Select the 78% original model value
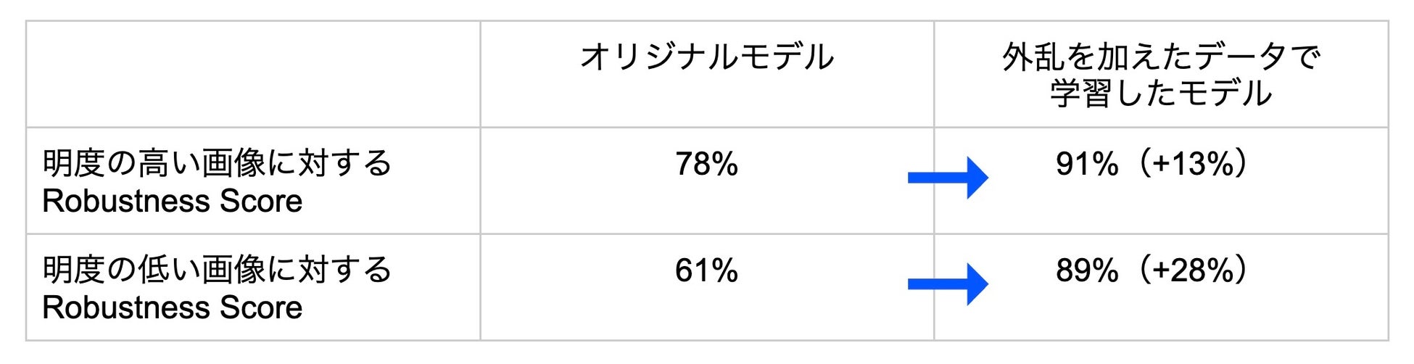This screenshot has width=1414, height=364. pos(707,164)
